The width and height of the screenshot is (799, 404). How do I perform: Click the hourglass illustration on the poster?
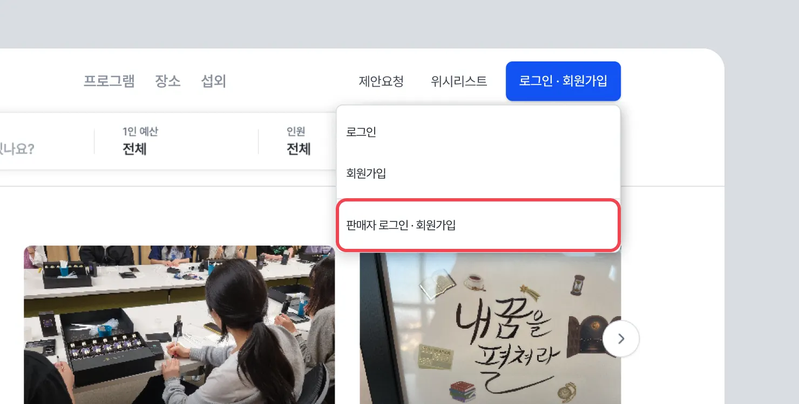pyautogui.click(x=577, y=285)
